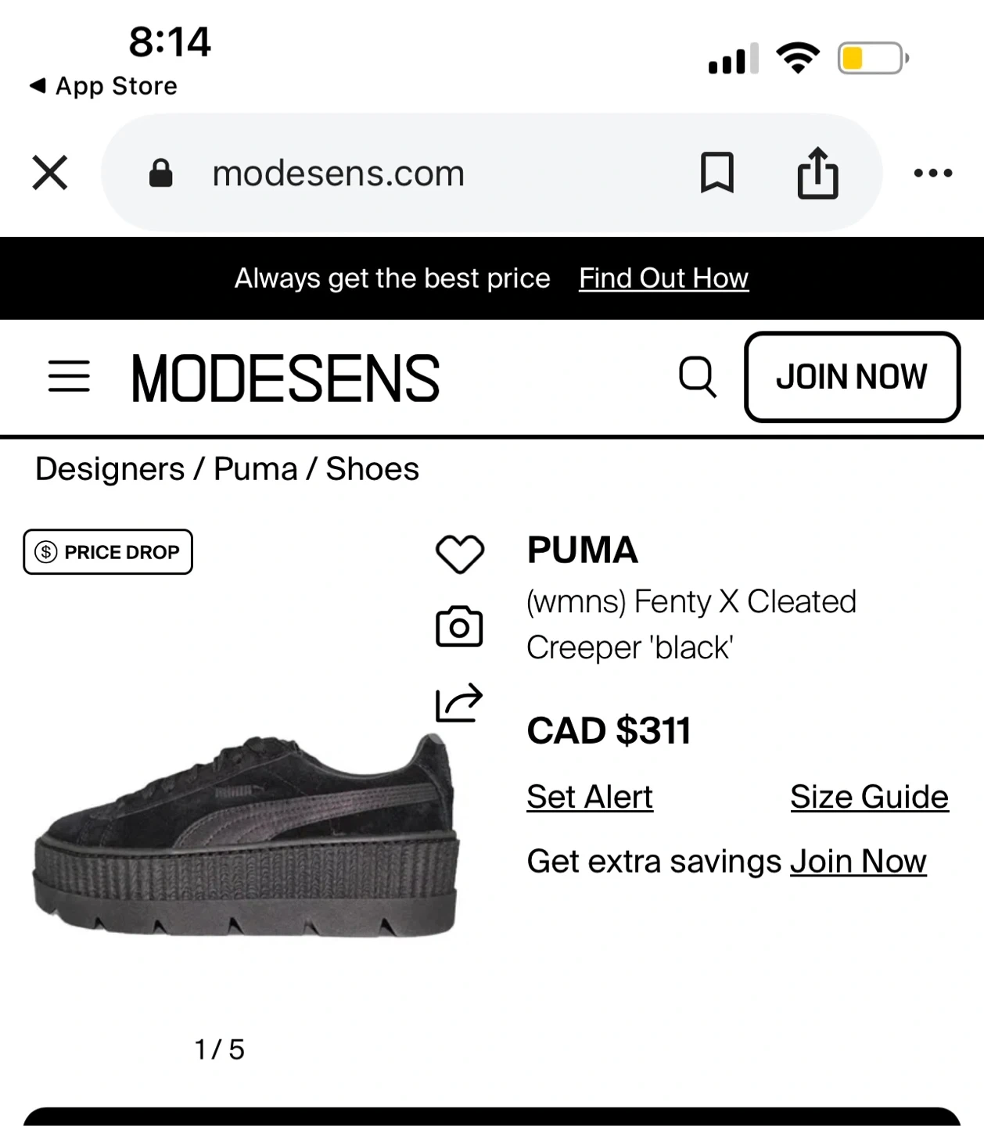Open Designers breadcrumb link
The image size is (984, 1126).
pos(110,469)
